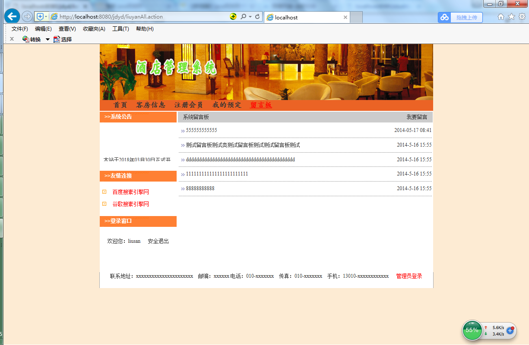529x345 pixels.
Task: Open the 文件(F) menu
Action: tap(19, 29)
